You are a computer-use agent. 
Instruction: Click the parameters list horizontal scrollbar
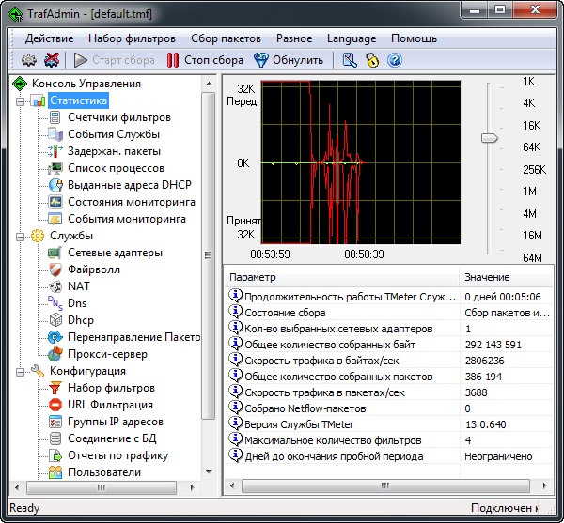(385, 485)
